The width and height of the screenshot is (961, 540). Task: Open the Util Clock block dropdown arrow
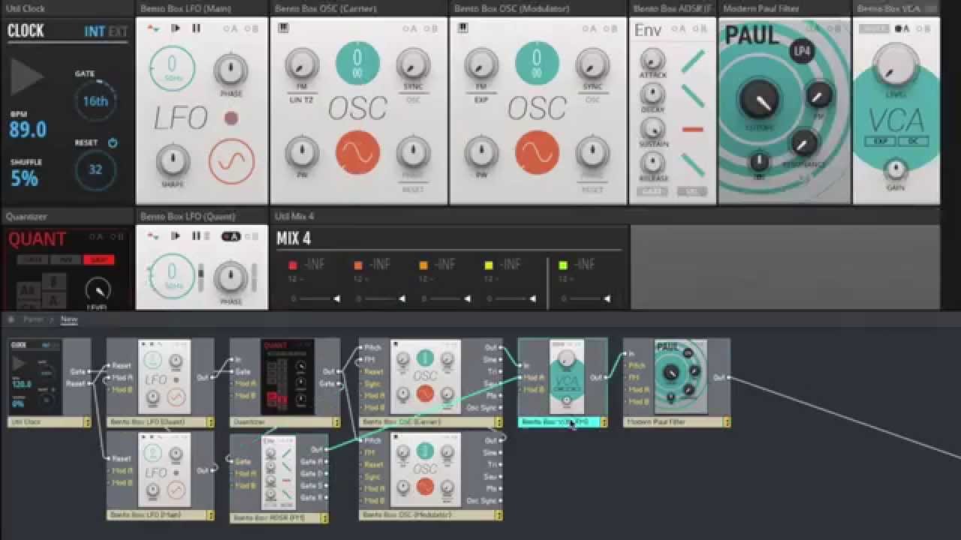click(86, 422)
